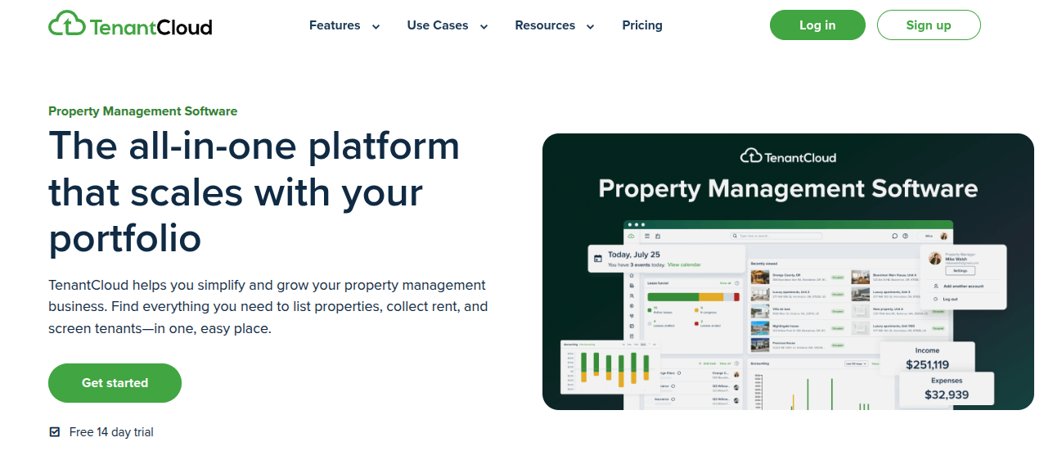1053x460 pixels.
Task: Click the TenantCloud logo inside the hero image
Action: tap(788, 156)
